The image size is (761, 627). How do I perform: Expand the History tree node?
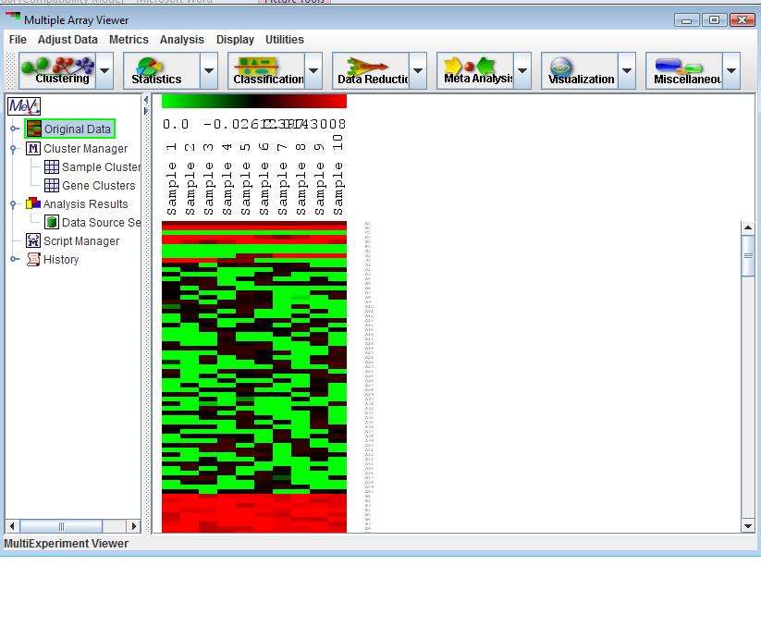click(15, 260)
